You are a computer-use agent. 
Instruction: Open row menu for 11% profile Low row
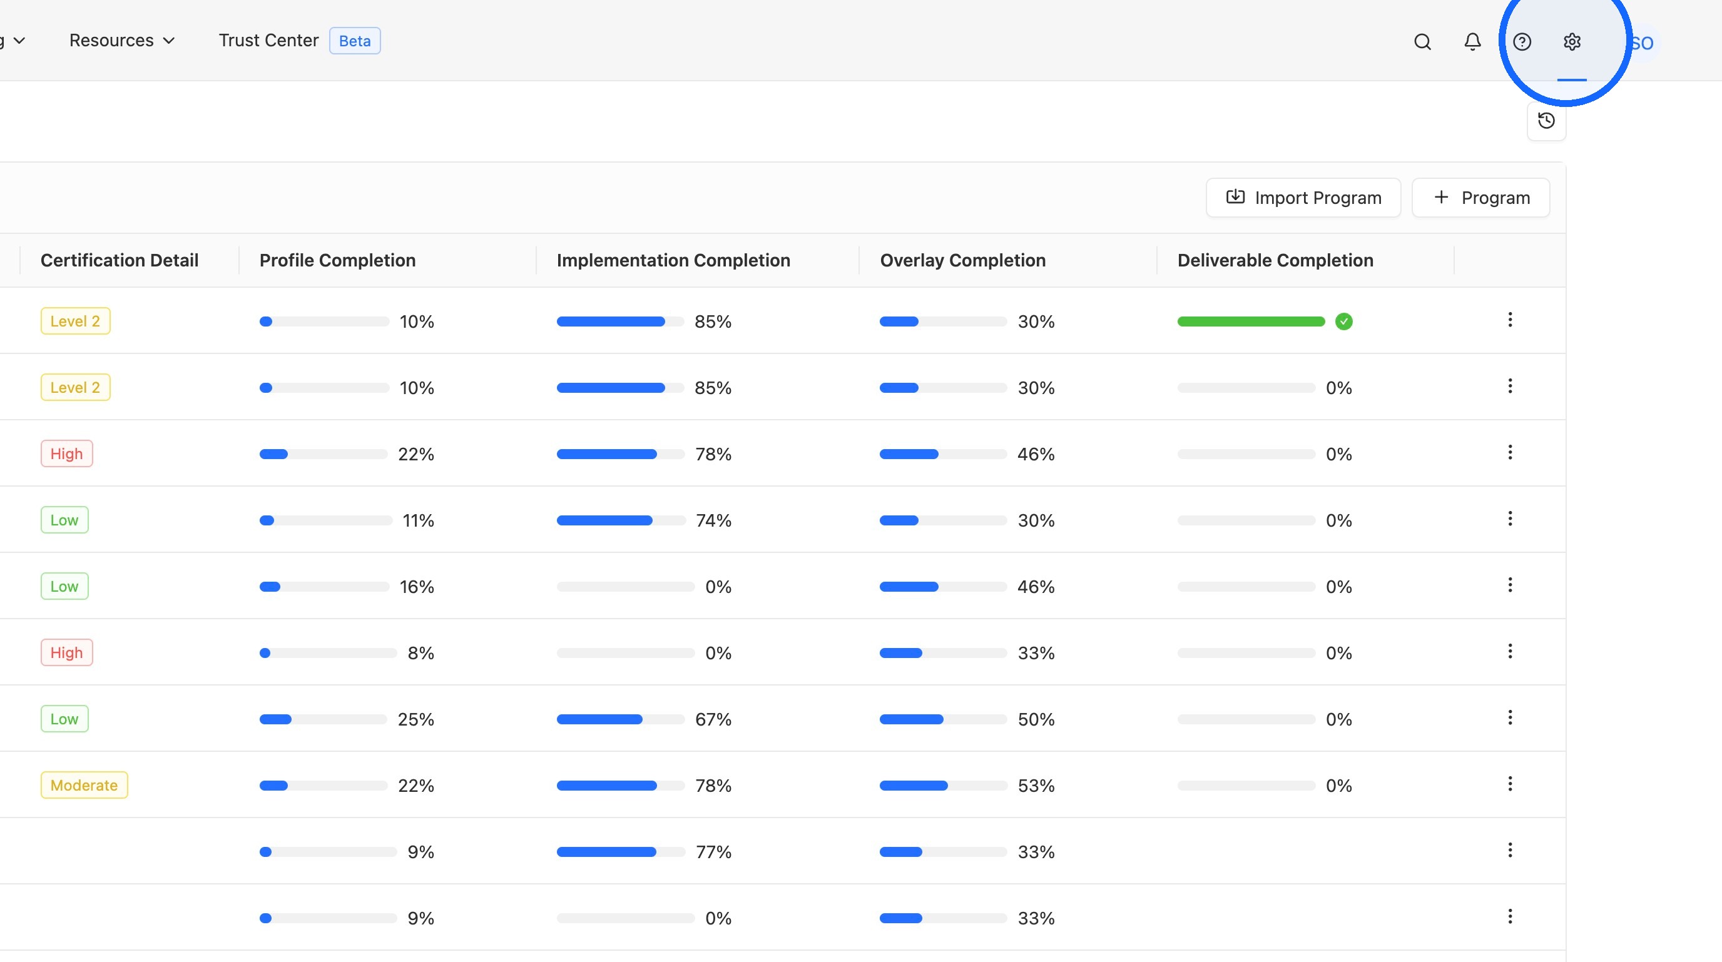coord(1509,519)
